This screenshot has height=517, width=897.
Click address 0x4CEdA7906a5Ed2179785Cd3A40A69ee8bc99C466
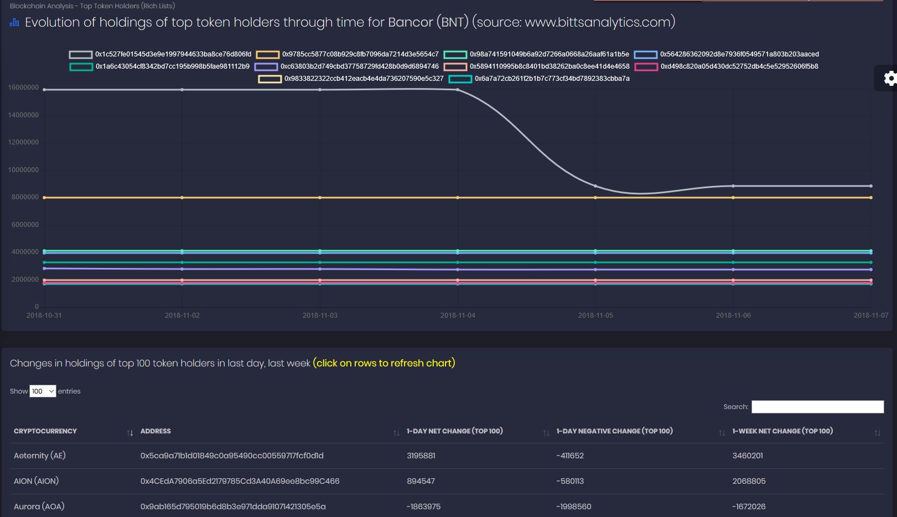240,481
